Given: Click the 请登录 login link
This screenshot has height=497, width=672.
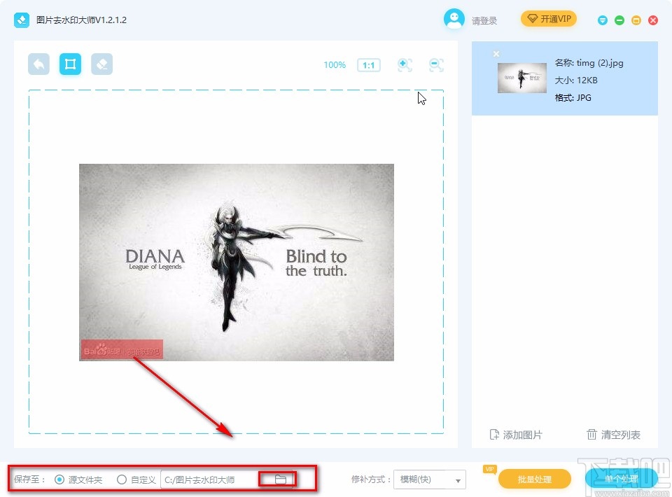Looking at the screenshot, I should tap(484, 20).
